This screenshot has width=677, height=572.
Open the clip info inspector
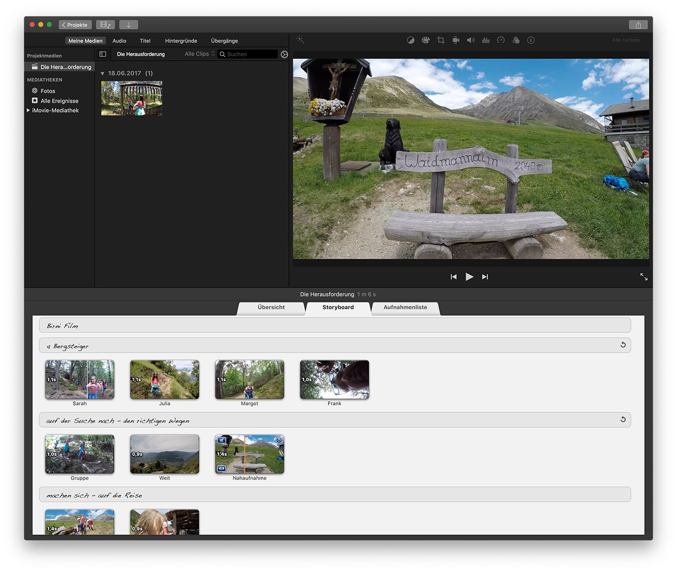pos(531,40)
